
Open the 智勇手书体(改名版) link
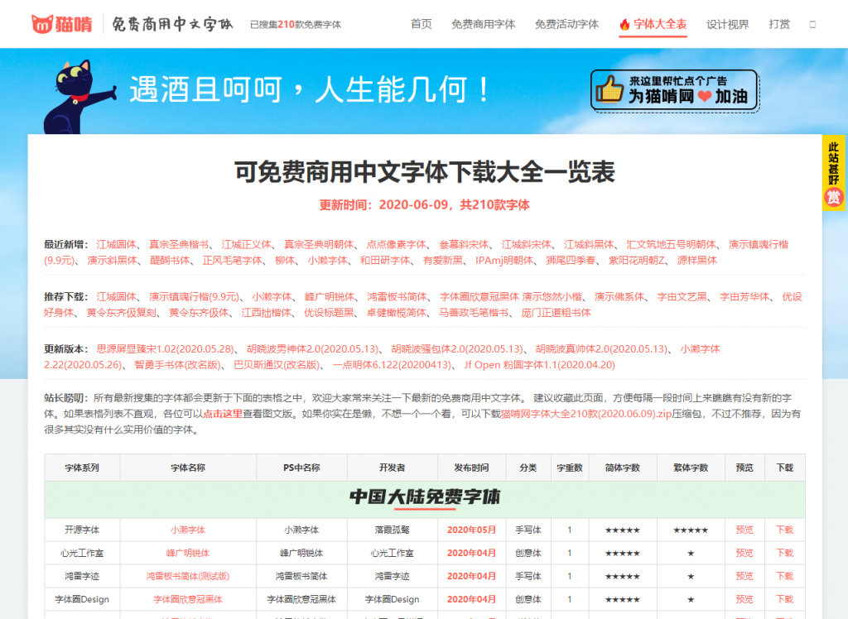(x=178, y=365)
